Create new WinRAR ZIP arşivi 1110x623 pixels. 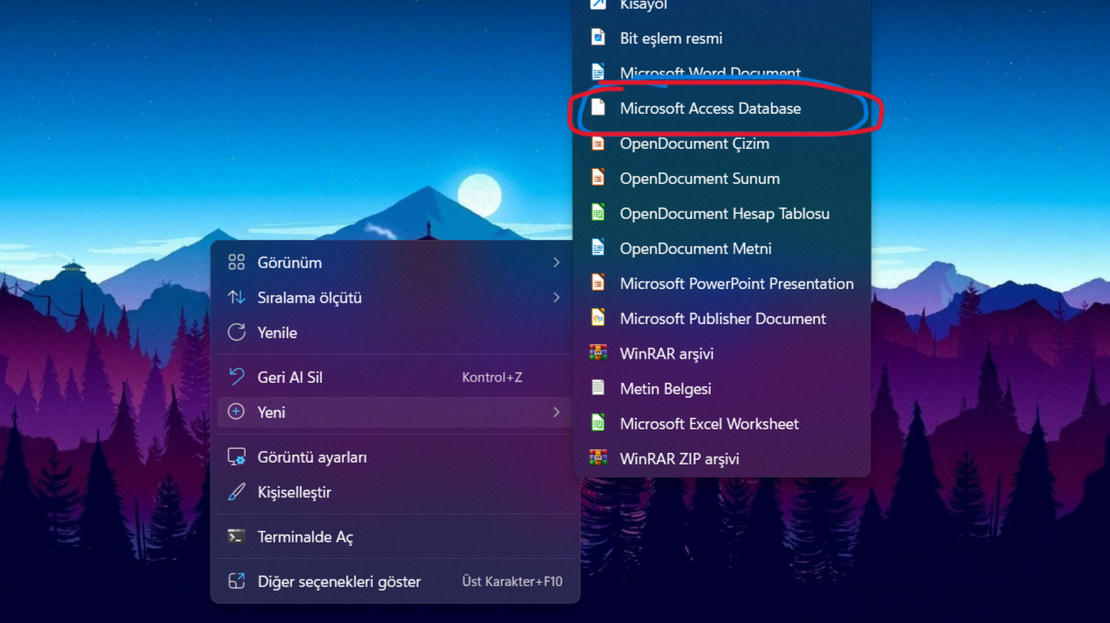coord(721,459)
